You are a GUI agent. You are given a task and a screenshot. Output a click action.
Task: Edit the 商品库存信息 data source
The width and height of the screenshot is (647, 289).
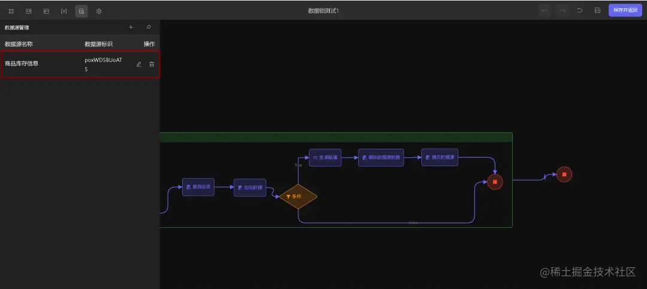click(139, 64)
